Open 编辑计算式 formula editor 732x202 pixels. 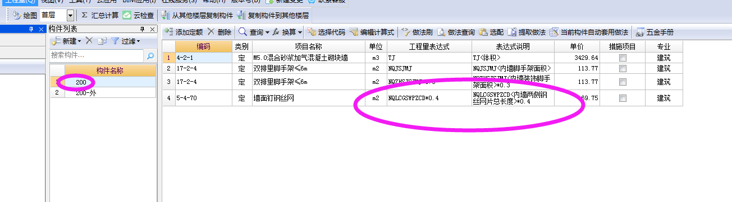pyautogui.click(x=372, y=32)
